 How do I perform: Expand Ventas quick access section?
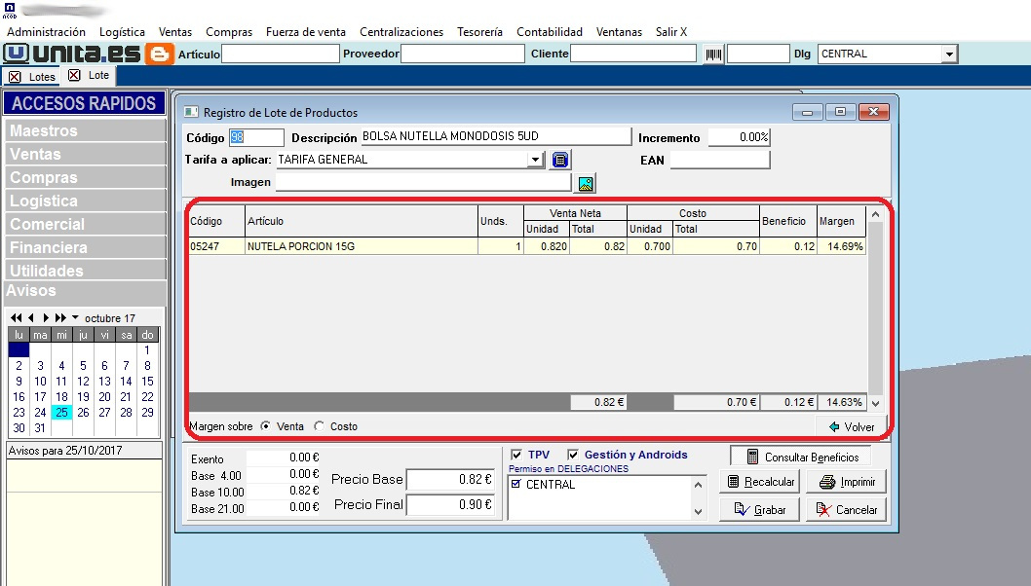(85, 155)
